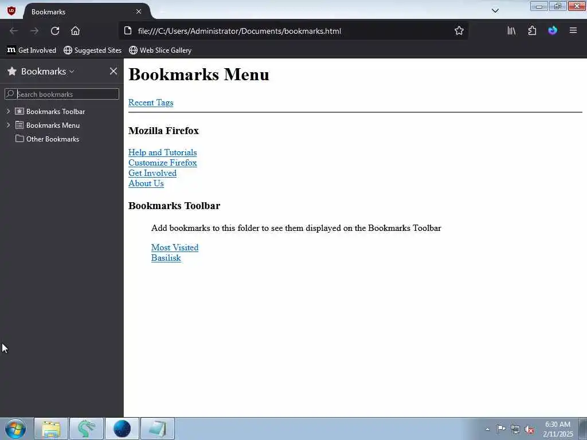The image size is (587, 440).
Task: Open Customize Firefox link
Action: click(x=162, y=163)
